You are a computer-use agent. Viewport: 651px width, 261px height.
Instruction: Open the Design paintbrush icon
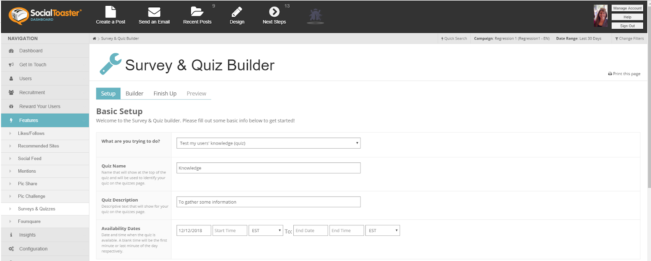pos(237,12)
